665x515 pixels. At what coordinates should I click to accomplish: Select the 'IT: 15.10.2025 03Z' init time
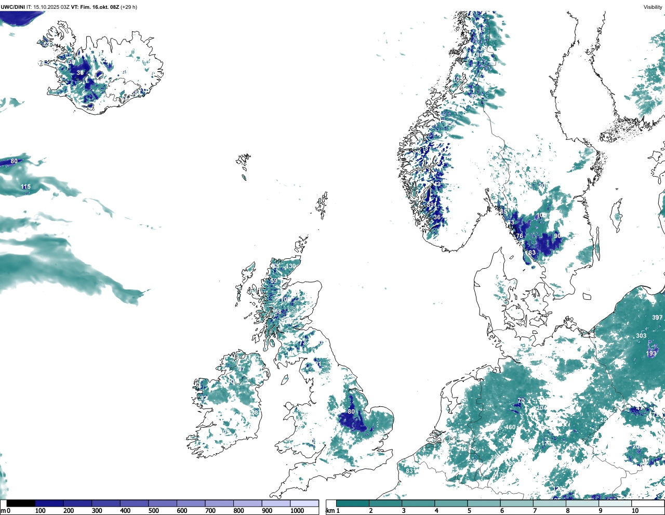tap(48, 7)
